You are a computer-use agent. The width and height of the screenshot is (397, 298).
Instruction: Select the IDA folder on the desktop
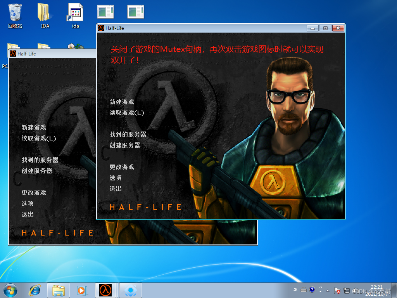45,16
